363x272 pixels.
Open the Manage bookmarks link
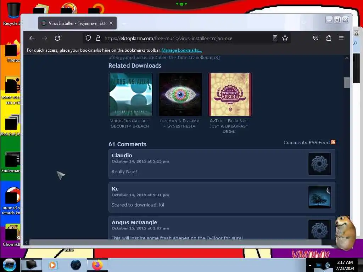(x=182, y=50)
